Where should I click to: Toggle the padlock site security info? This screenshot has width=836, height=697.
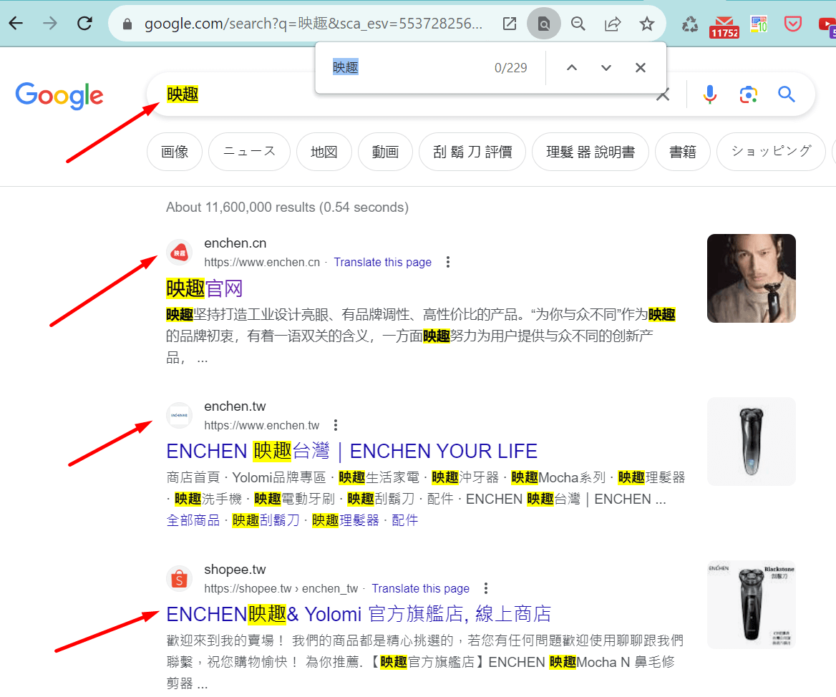point(127,23)
